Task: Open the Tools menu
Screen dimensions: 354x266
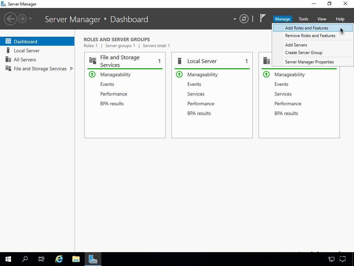Action: pyautogui.click(x=304, y=19)
